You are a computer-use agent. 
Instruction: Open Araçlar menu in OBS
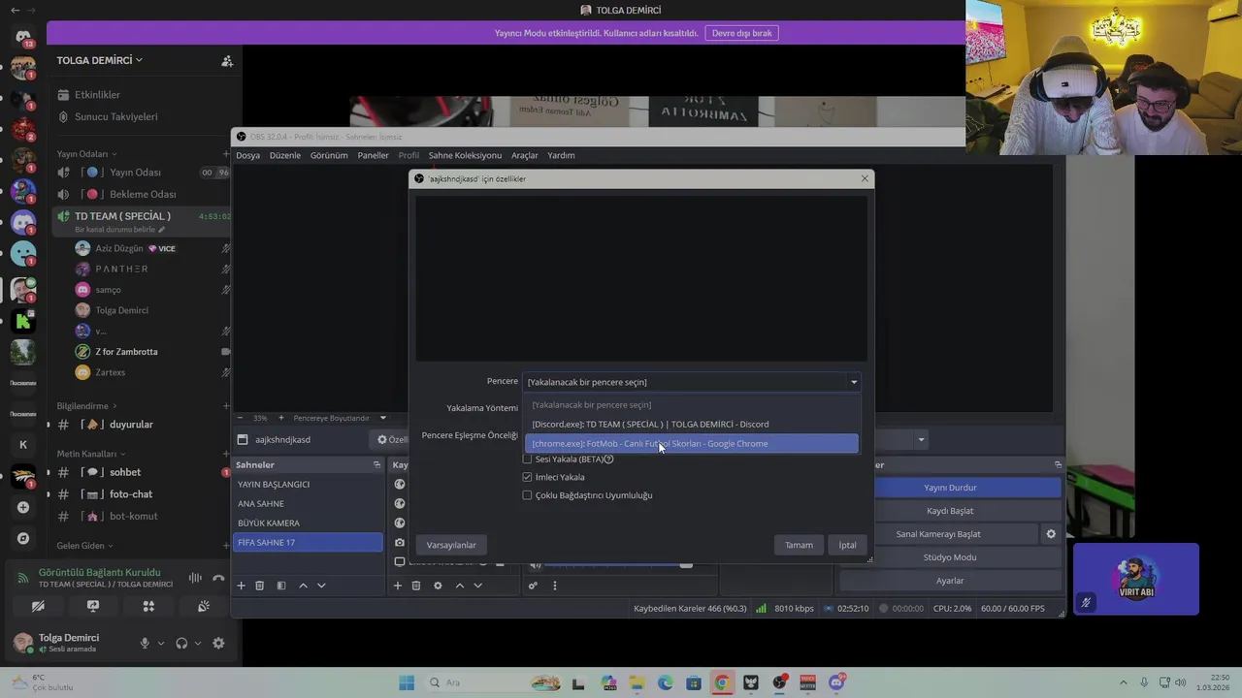(x=525, y=155)
